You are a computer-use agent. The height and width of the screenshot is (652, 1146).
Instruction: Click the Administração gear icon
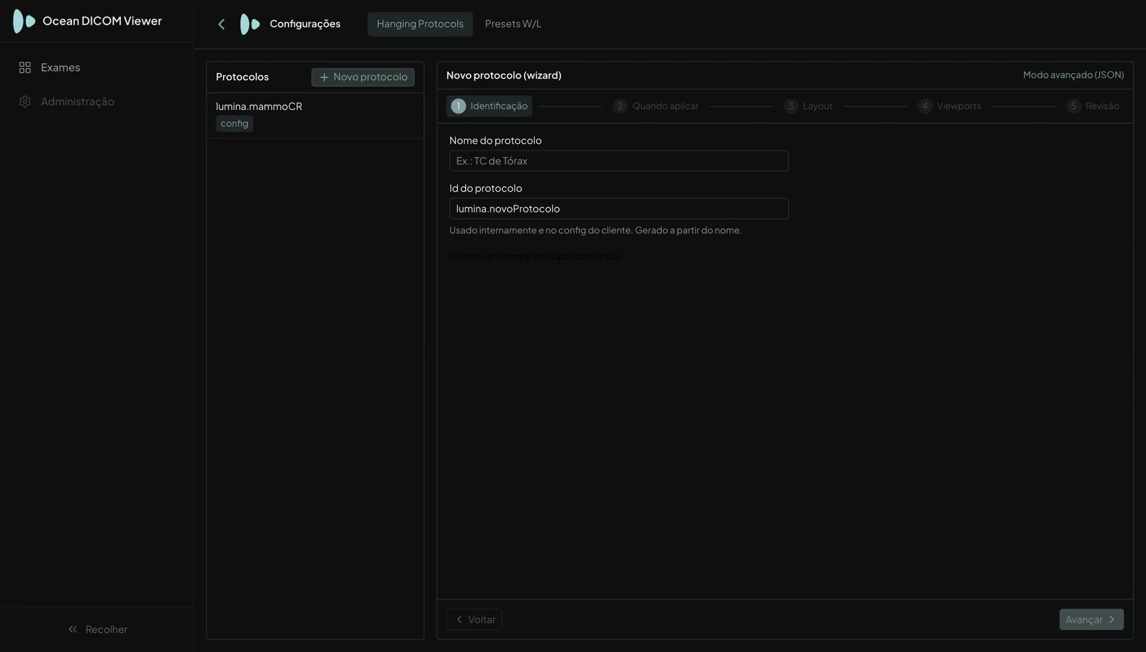click(x=25, y=102)
